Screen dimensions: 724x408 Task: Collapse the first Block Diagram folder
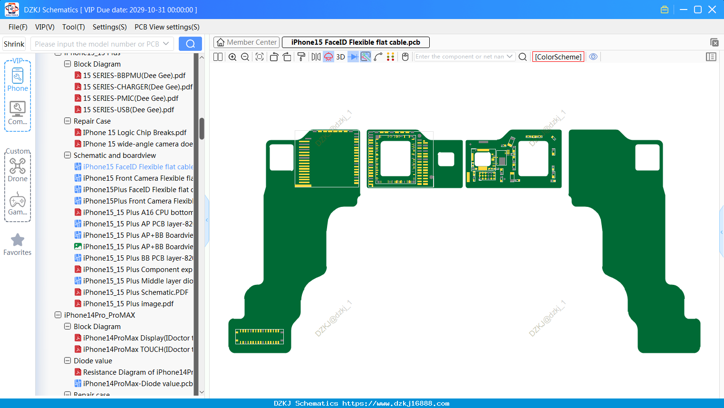pos(68,64)
